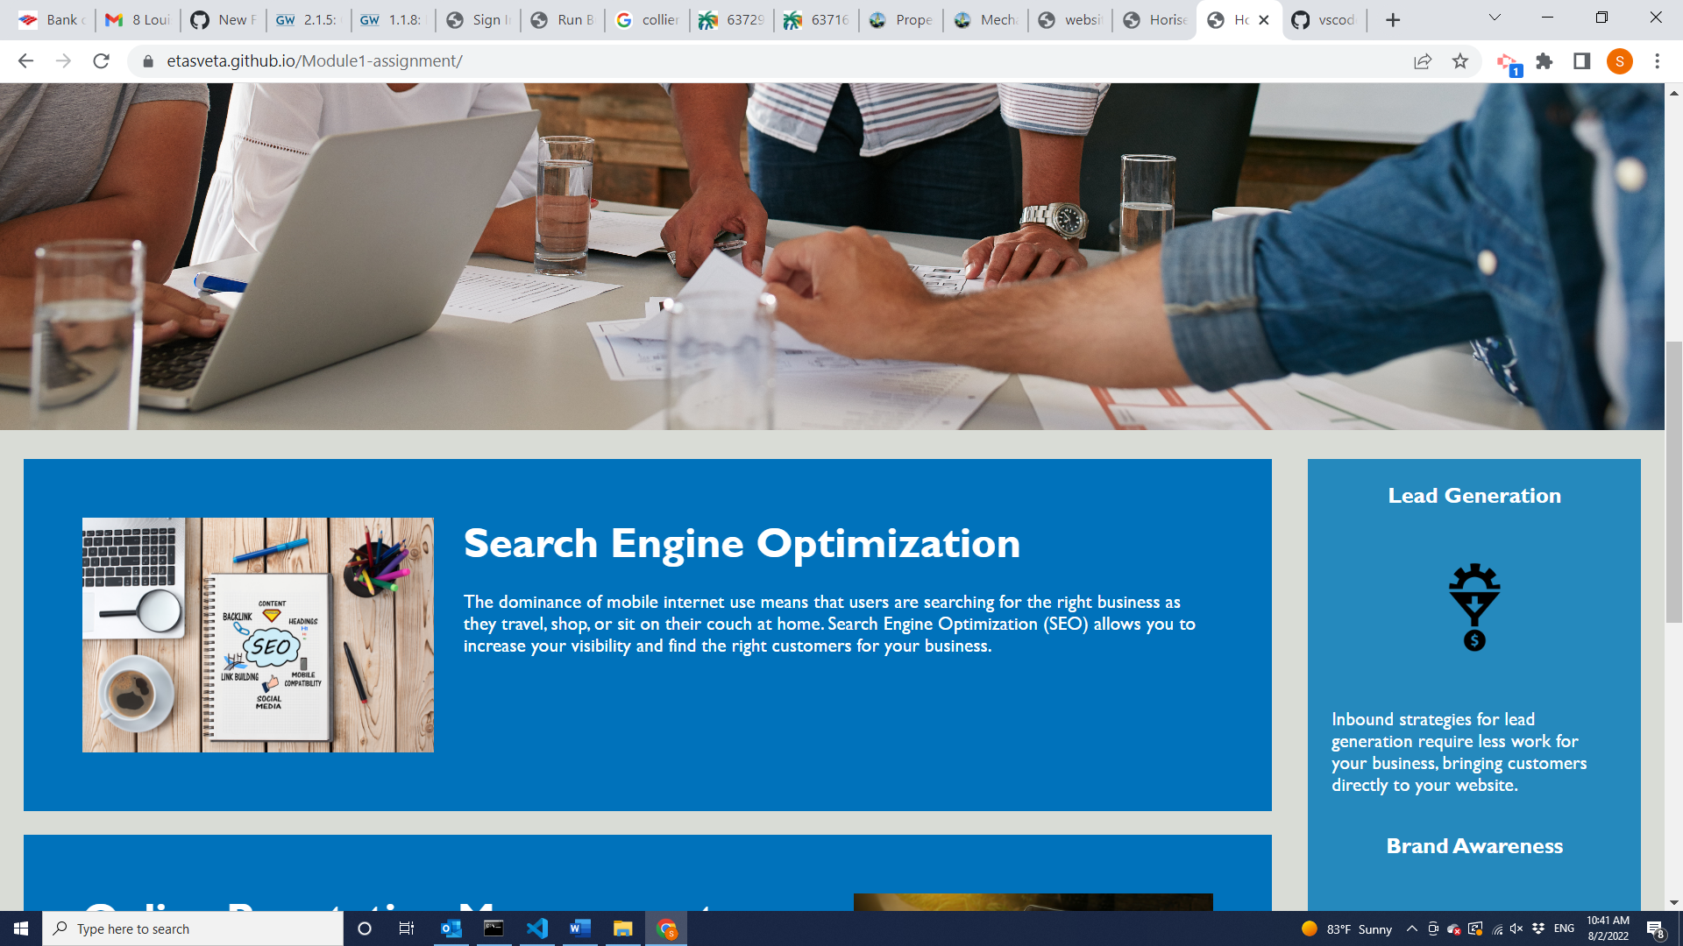Open Outlook from the taskbar
1683x946 pixels.
tap(451, 928)
